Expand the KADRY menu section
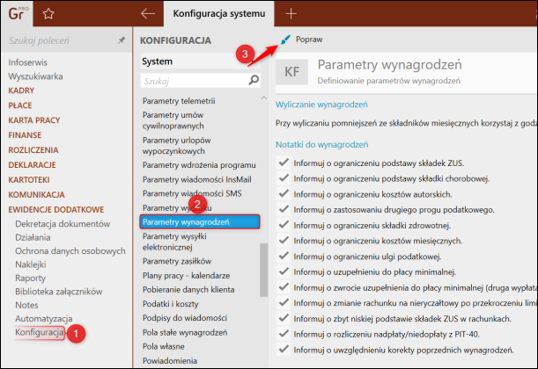Screen dimensions: 538x369 coord(21,90)
